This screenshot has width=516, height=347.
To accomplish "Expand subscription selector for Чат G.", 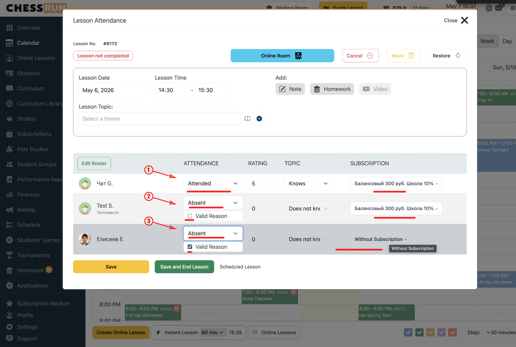I will point(396,184).
